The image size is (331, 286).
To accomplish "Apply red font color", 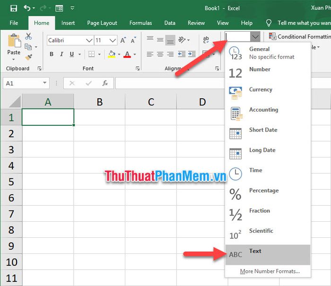I will coord(127,54).
